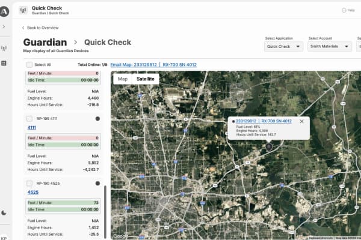Toggle dark mode moon icon
This screenshot has width=361, height=240.
pyautogui.click(x=4, y=212)
